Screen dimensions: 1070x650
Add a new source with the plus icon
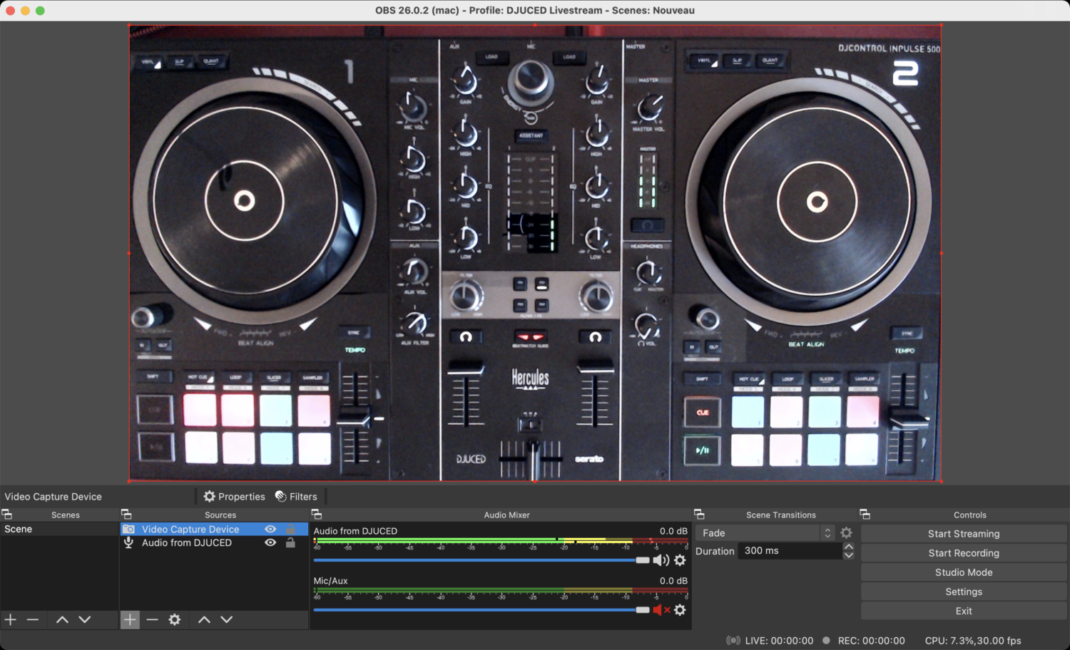coord(129,619)
